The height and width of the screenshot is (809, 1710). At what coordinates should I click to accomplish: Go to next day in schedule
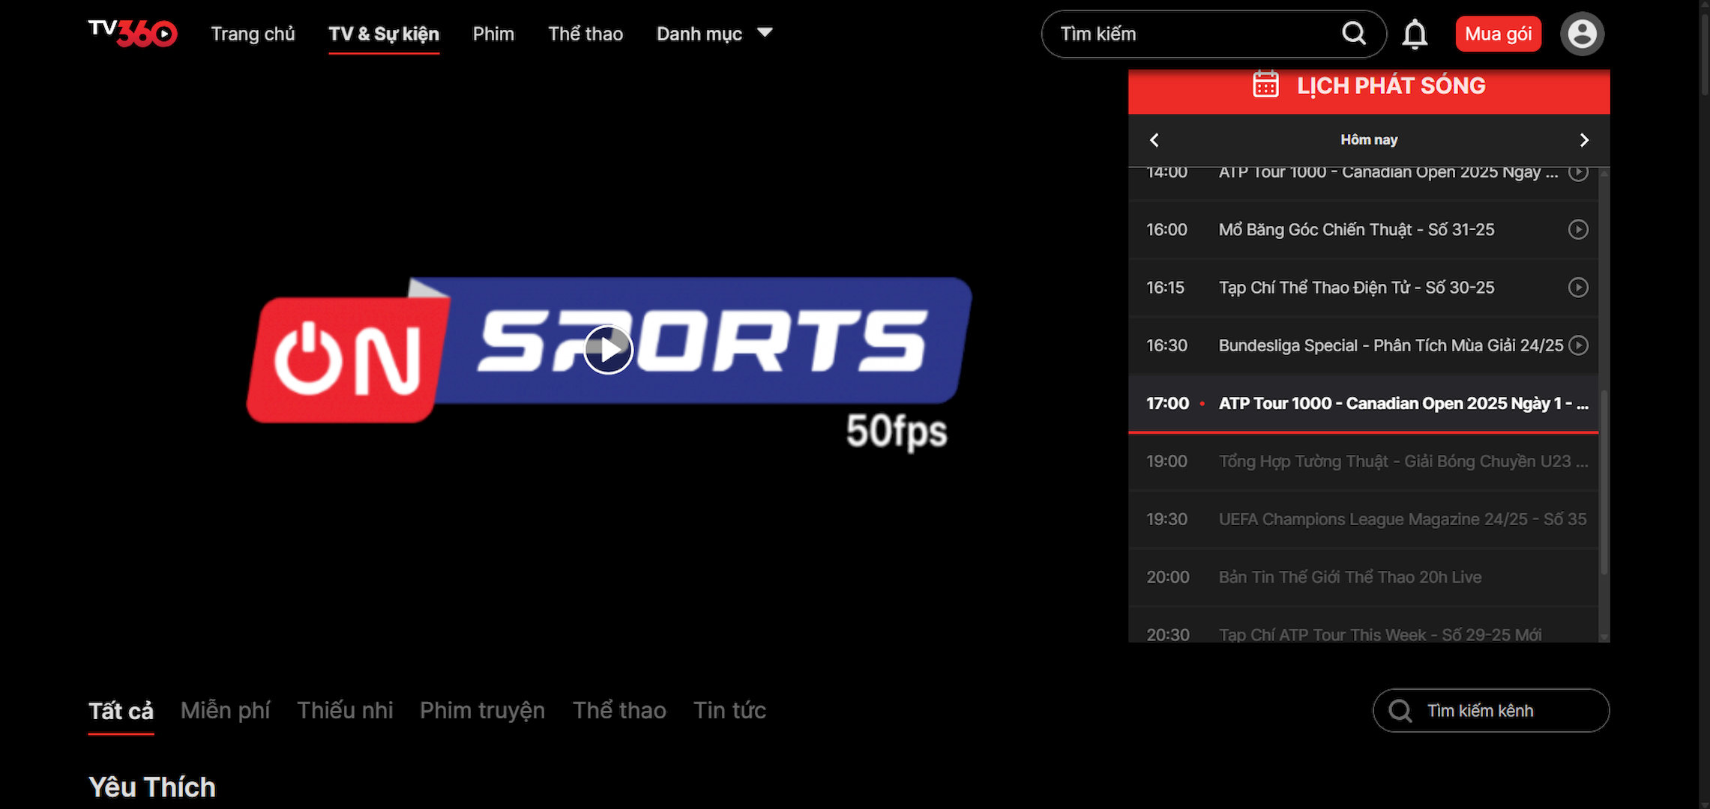click(x=1584, y=140)
